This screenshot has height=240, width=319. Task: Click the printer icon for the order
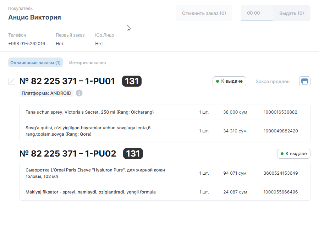(304, 81)
